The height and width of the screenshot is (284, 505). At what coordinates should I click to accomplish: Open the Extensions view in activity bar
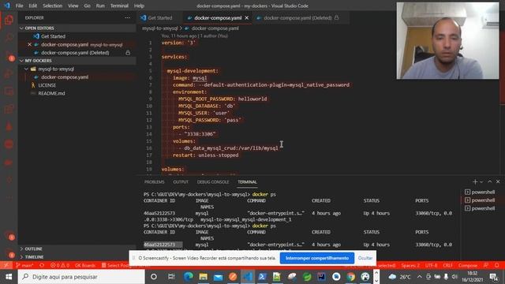click(x=9, y=109)
